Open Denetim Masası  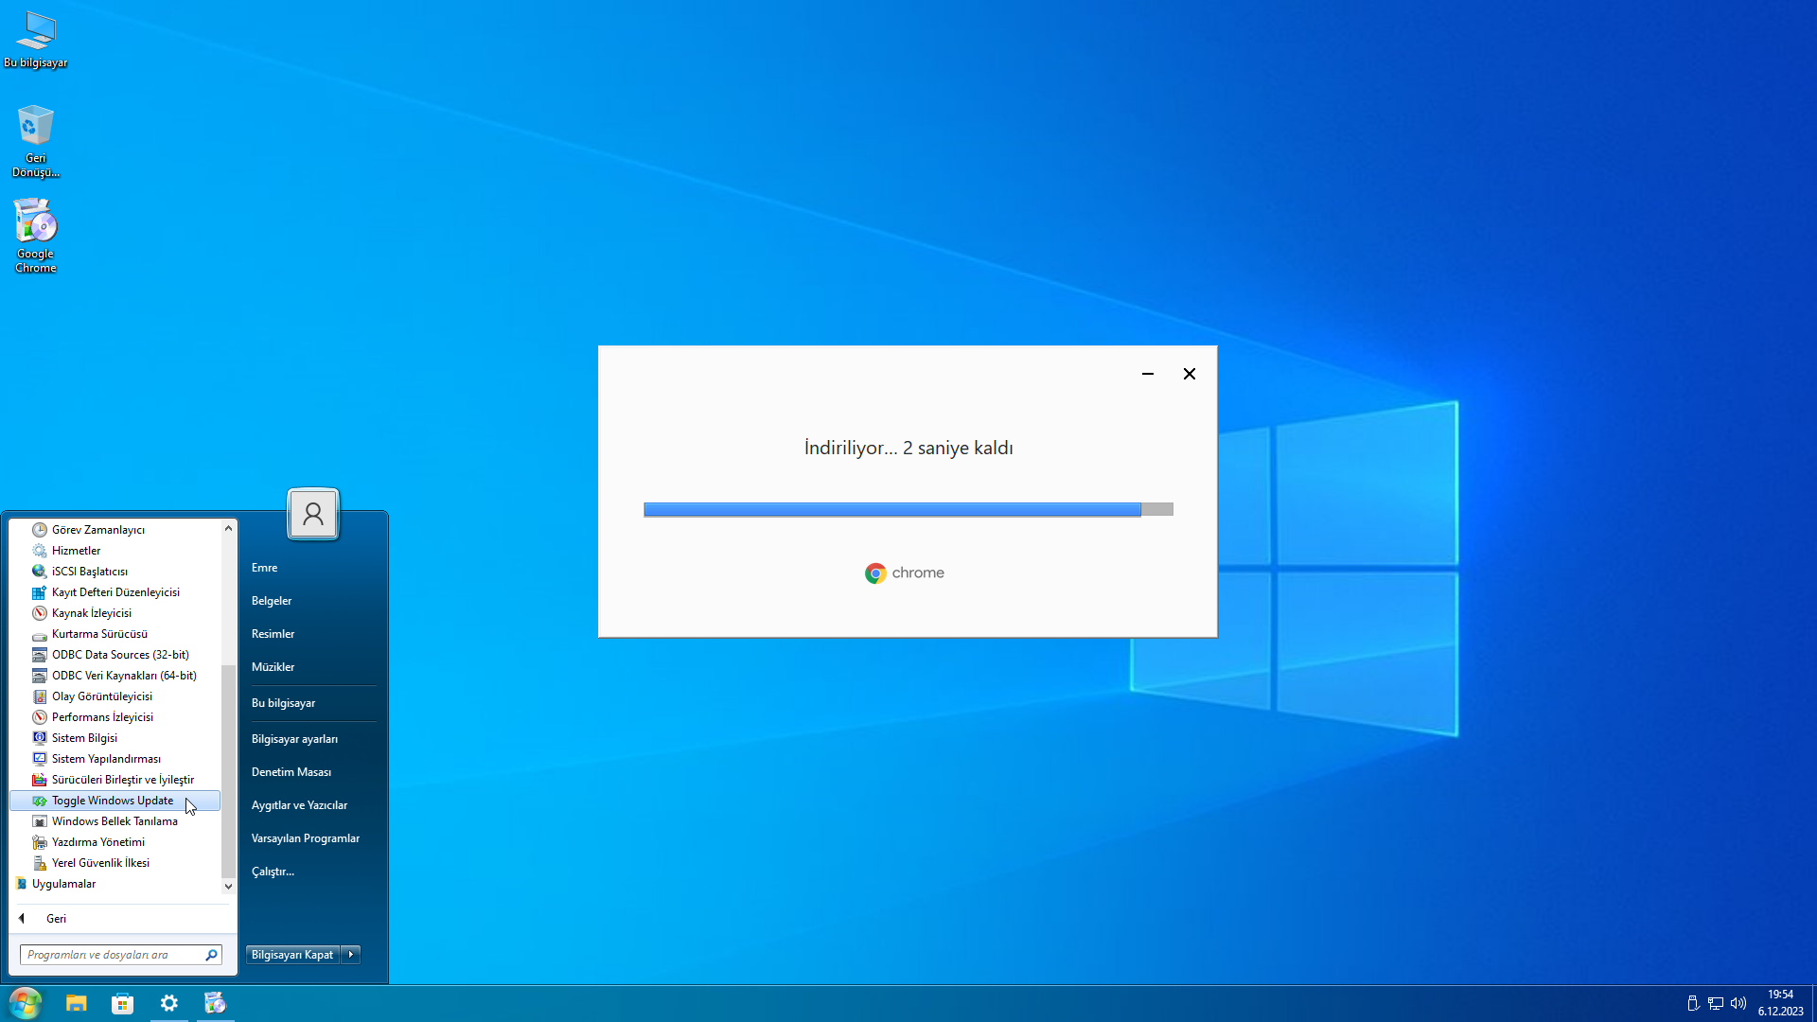[312, 772]
